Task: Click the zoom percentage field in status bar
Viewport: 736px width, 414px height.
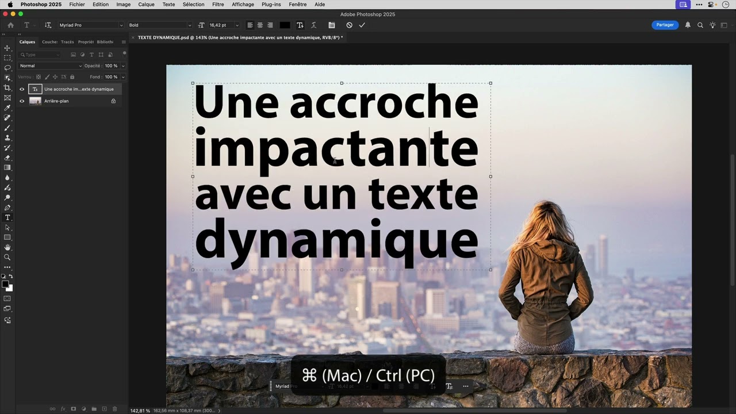Action: 140,411
